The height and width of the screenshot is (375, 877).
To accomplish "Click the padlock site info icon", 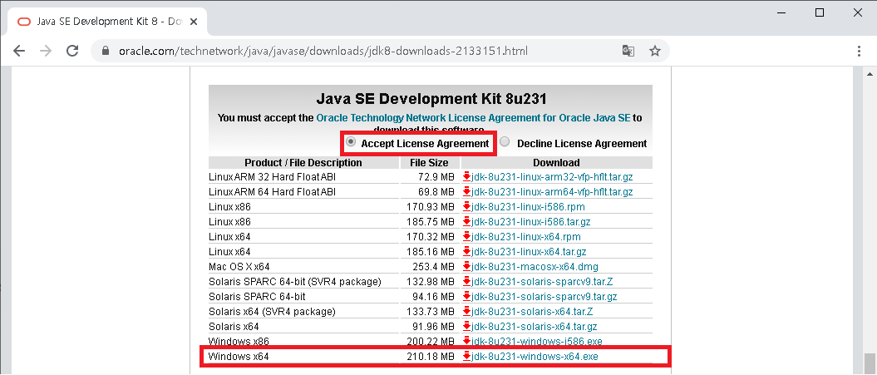I will tap(105, 51).
